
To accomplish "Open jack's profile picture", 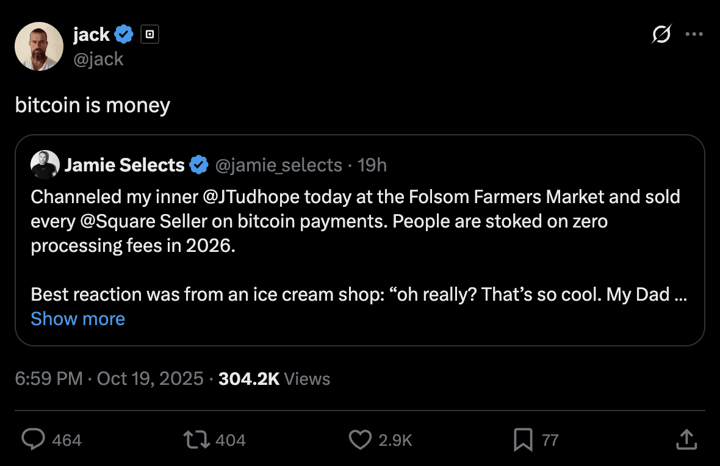I will click(39, 46).
